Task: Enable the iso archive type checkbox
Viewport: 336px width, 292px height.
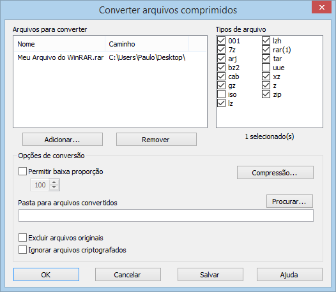Action: point(222,94)
